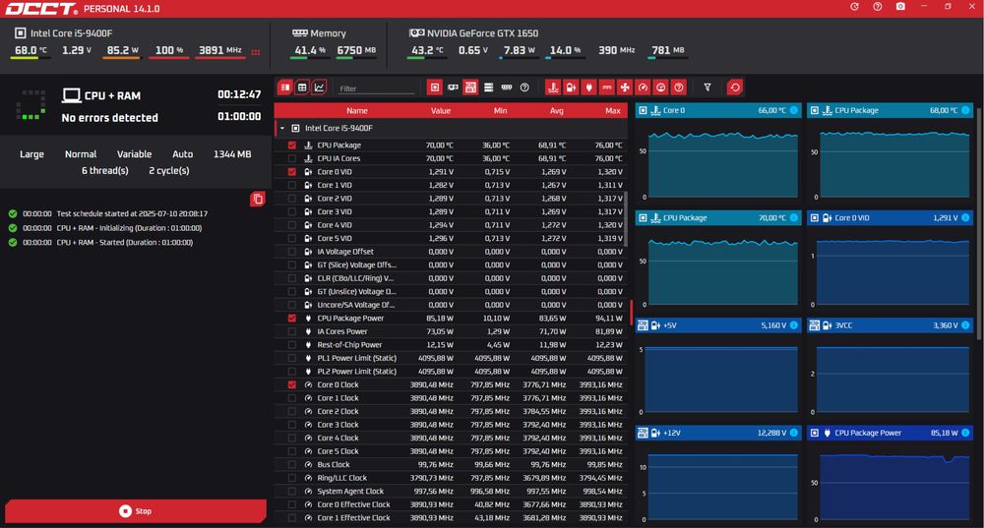Open the help question mark in title bar
The image size is (984, 528).
coord(878,6)
